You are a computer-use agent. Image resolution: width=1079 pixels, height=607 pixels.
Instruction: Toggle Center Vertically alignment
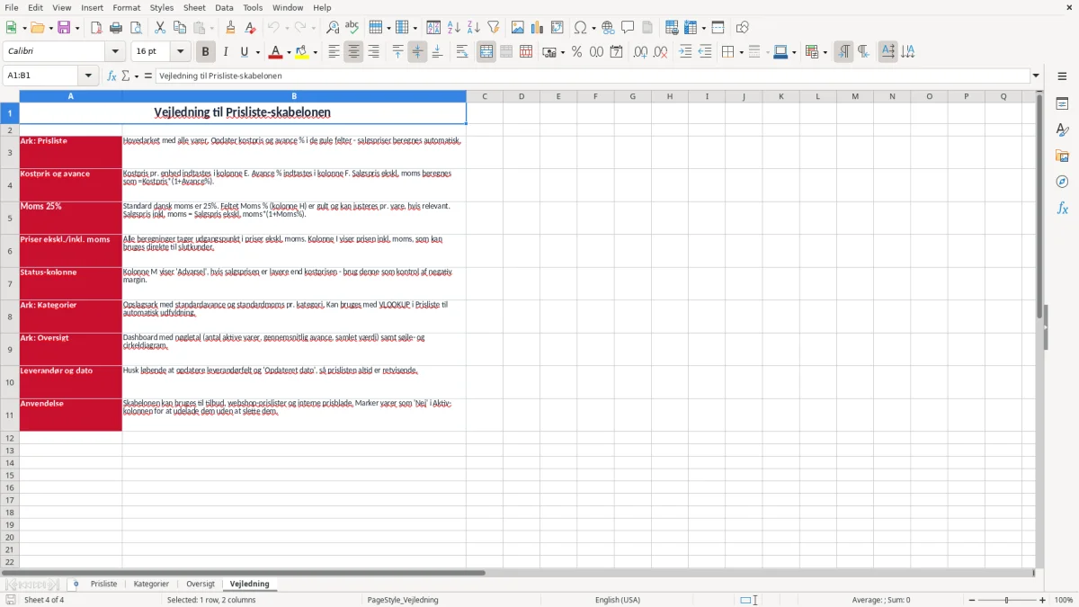point(417,52)
